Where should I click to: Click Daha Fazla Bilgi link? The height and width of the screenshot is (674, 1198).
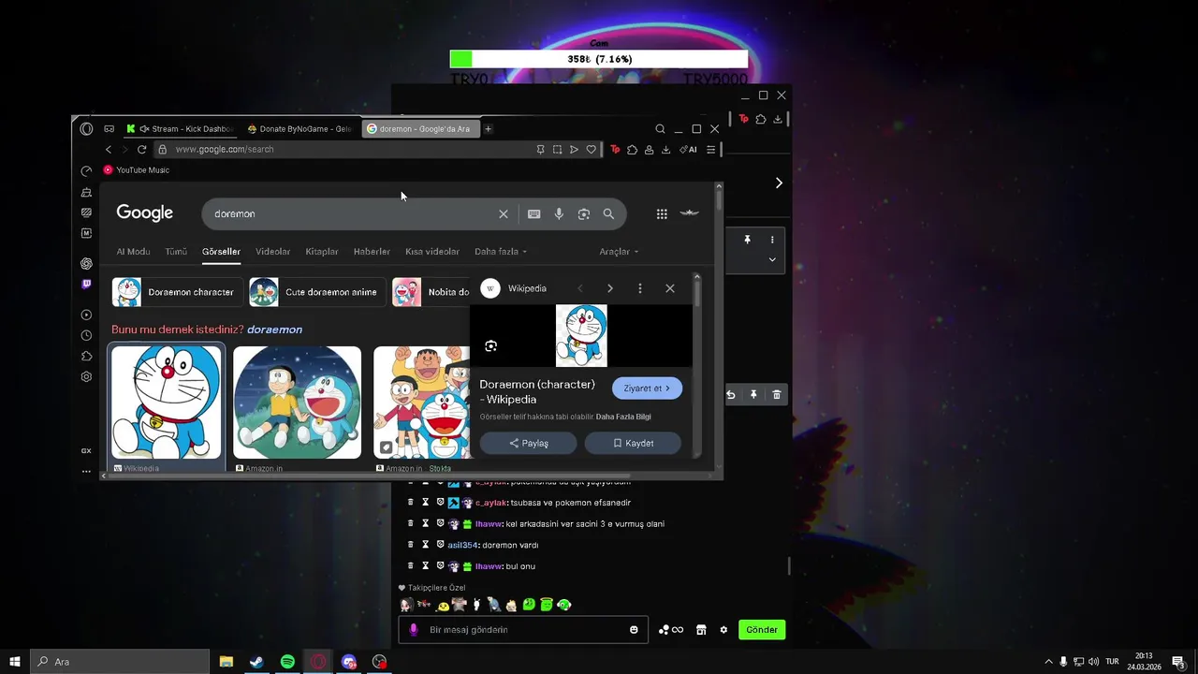[x=623, y=417]
